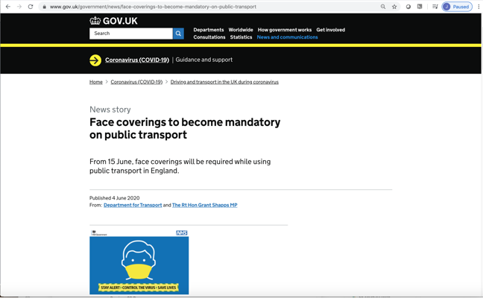Open Department for Transport link
Viewport: 483px width, 298px height.
point(133,205)
